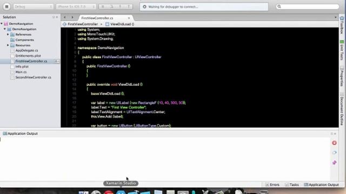
Task: Open the document list dropdown at tab bar end
Action: tap(335, 17)
